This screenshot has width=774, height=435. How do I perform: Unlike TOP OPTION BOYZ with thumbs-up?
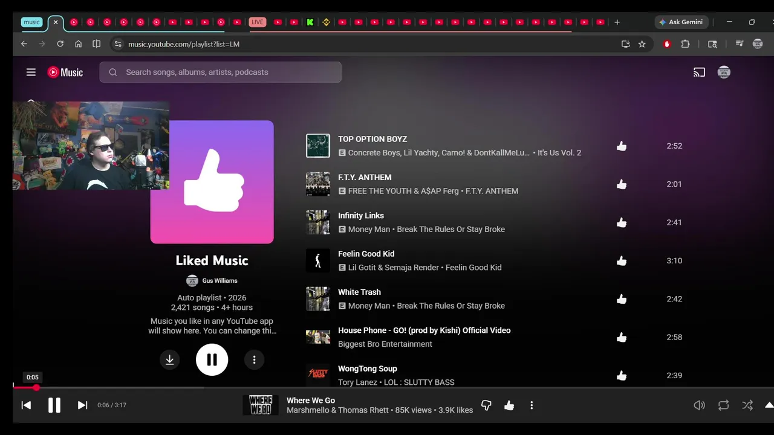[x=622, y=146]
